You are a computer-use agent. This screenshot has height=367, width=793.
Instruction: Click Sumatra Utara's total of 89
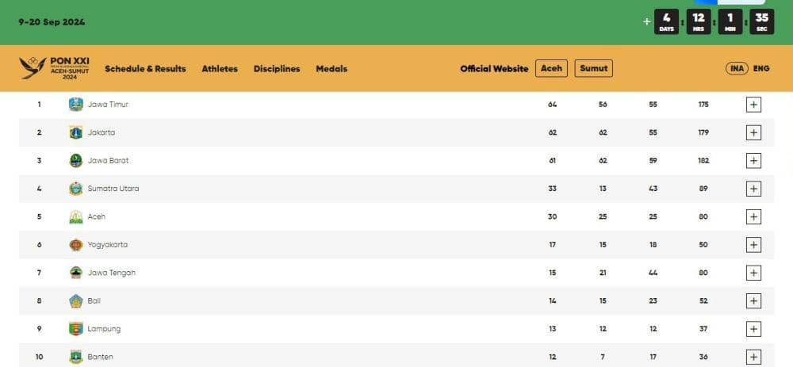[703, 189]
